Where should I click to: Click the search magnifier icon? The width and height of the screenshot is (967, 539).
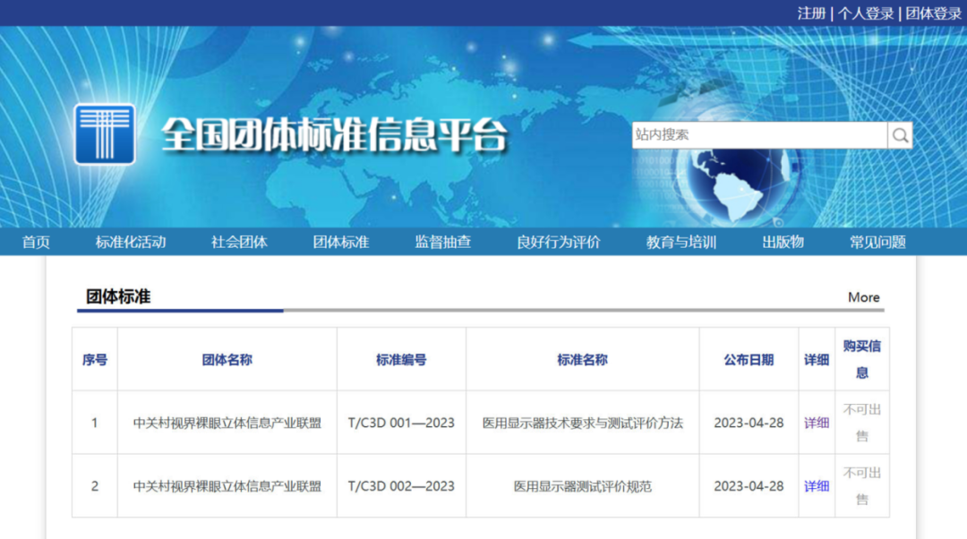coord(900,135)
